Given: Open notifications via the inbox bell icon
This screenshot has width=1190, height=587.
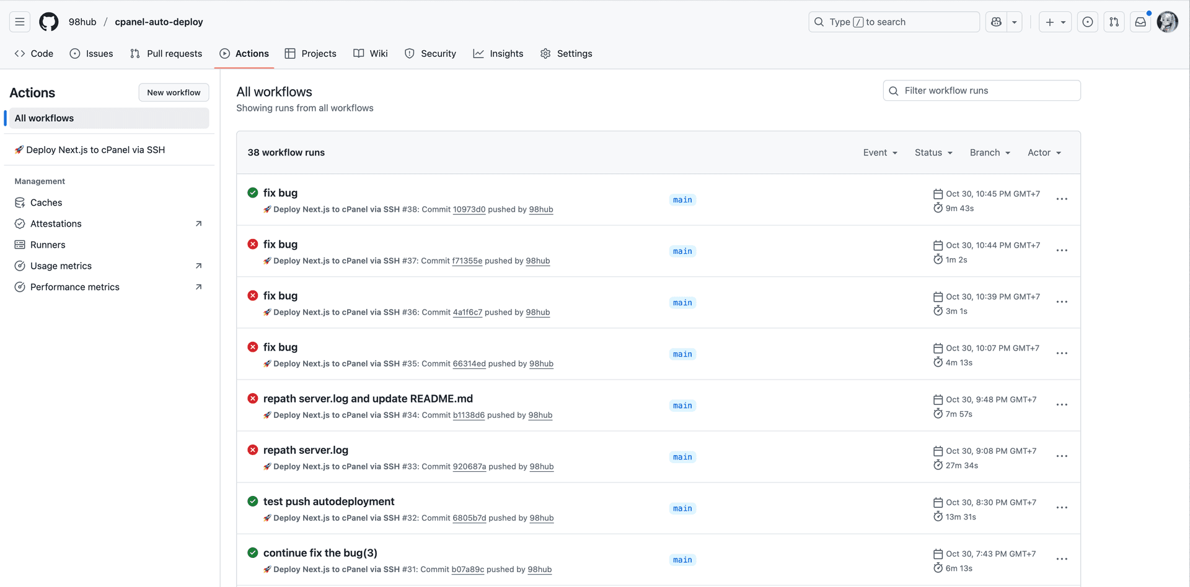Looking at the screenshot, I should (x=1140, y=22).
